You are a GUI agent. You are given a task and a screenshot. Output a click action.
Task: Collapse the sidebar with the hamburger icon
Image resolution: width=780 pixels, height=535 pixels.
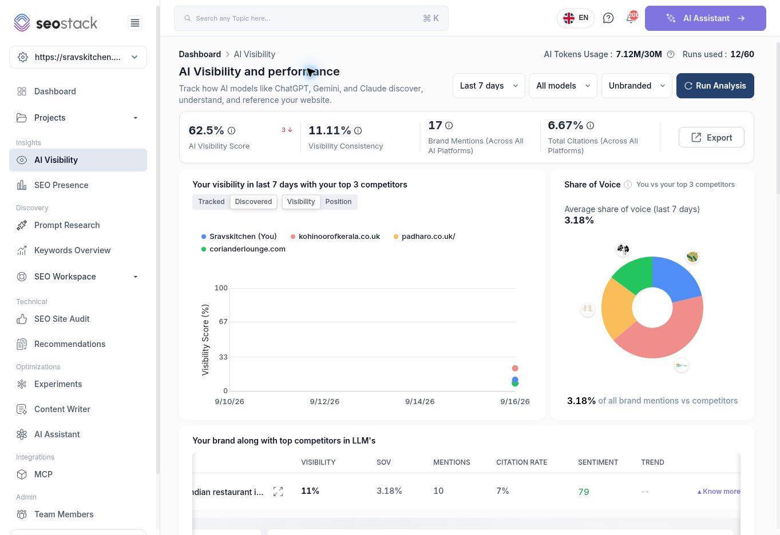coord(135,23)
